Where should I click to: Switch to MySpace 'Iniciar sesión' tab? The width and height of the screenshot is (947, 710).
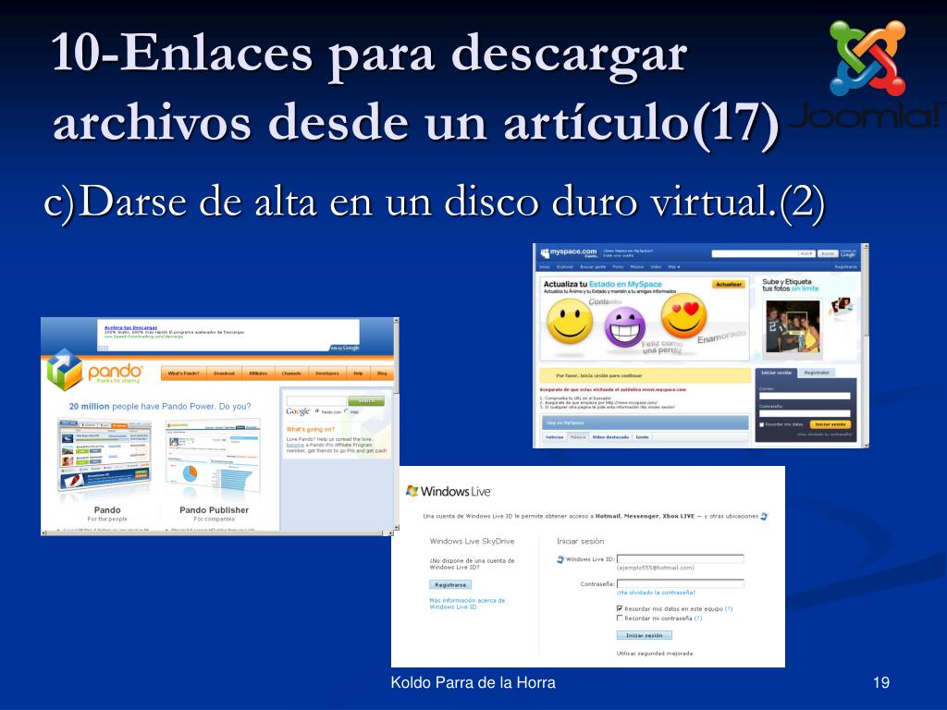[x=776, y=373]
